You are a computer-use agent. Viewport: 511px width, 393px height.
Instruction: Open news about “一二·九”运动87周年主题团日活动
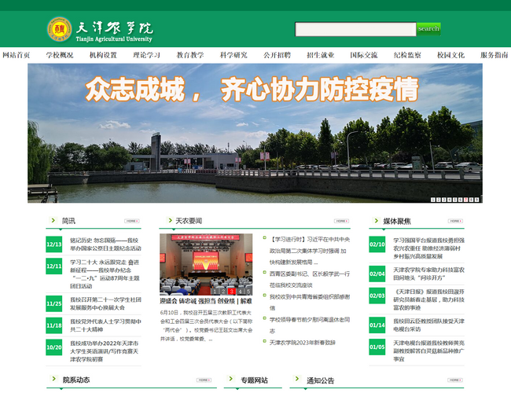click(x=105, y=274)
